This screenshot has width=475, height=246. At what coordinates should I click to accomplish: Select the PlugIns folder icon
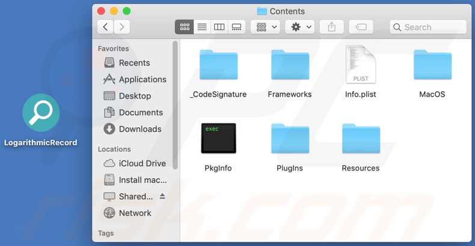tap(290, 139)
